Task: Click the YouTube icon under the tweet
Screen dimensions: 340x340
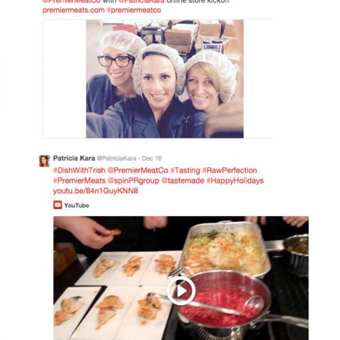Action: point(58,205)
